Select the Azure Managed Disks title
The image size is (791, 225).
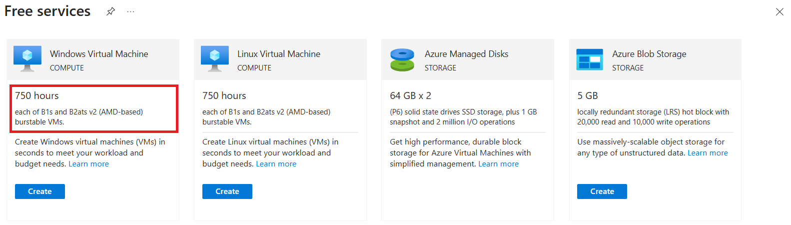[x=466, y=54]
